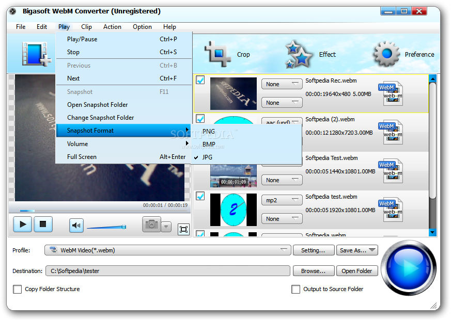The image size is (451, 321).
Task: Open second None dropdown of Softpedia Rec.webm
Action: coord(282,103)
